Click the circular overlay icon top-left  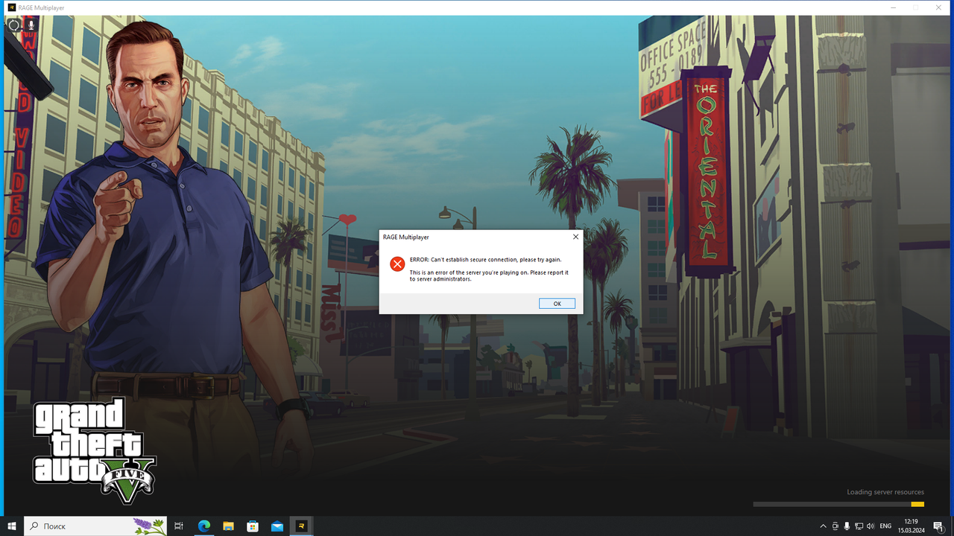[13, 25]
